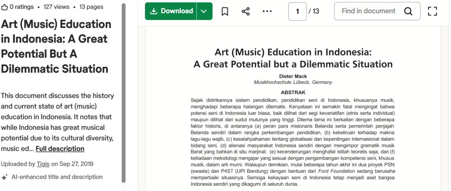Click the AI-enhanced title and description label
Image resolution: width=451 pixels, height=191 pixels.
click(57, 177)
